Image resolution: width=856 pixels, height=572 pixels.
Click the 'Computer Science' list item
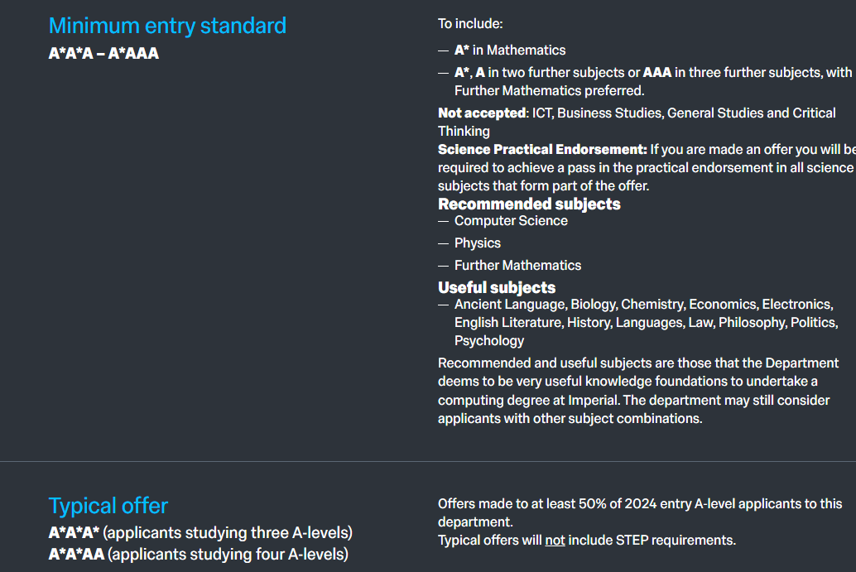coord(511,220)
